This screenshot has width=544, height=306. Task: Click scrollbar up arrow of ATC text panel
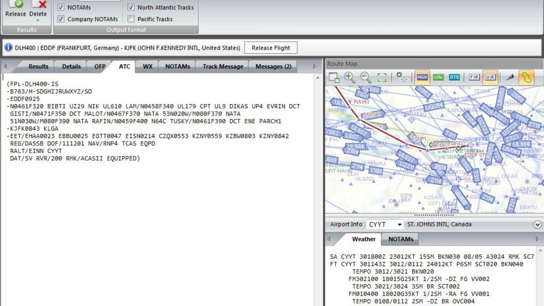(317, 78)
